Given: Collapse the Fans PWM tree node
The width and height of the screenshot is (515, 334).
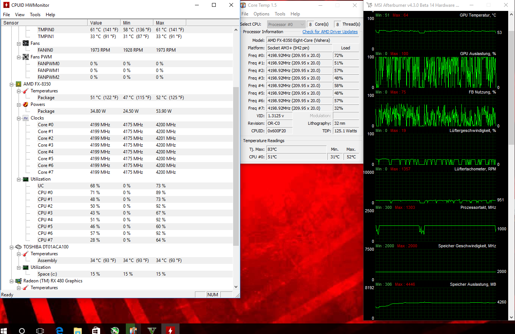Looking at the screenshot, I should [x=19, y=57].
